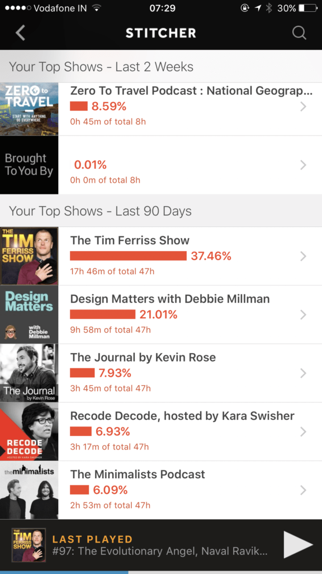Tap the back arrow icon
Viewport: 322px width, 574px height.
click(21, 33)
